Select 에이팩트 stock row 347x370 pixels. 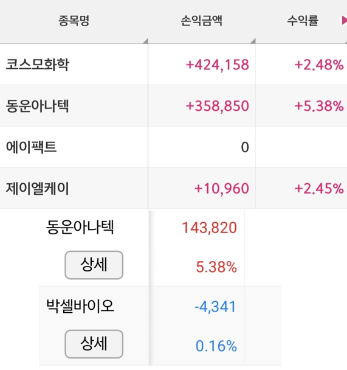click(x=173, y=147)
